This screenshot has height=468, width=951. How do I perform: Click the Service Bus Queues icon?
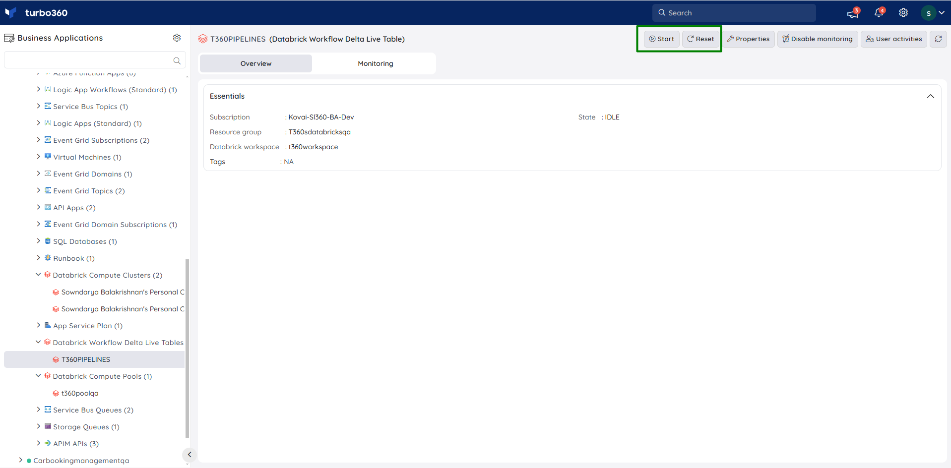pos(48,409)
